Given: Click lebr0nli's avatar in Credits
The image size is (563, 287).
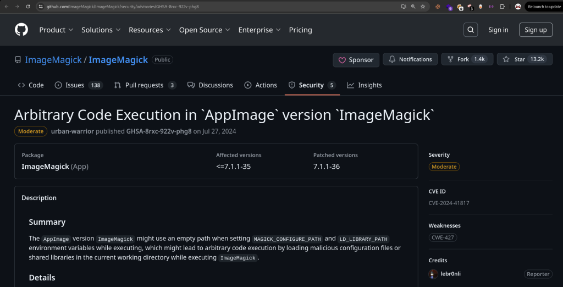Looking at the screenshot, I should pos(433,274).
